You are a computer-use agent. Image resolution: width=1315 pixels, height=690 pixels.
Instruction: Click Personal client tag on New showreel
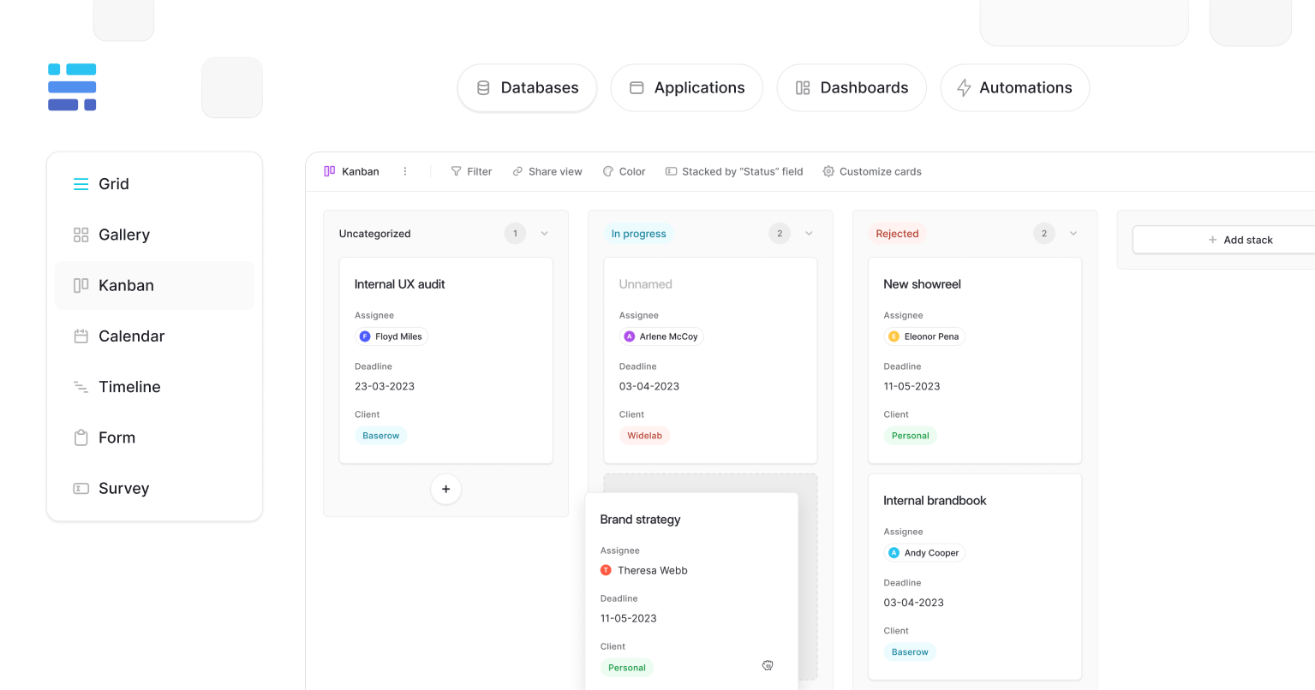click(910, 436)
